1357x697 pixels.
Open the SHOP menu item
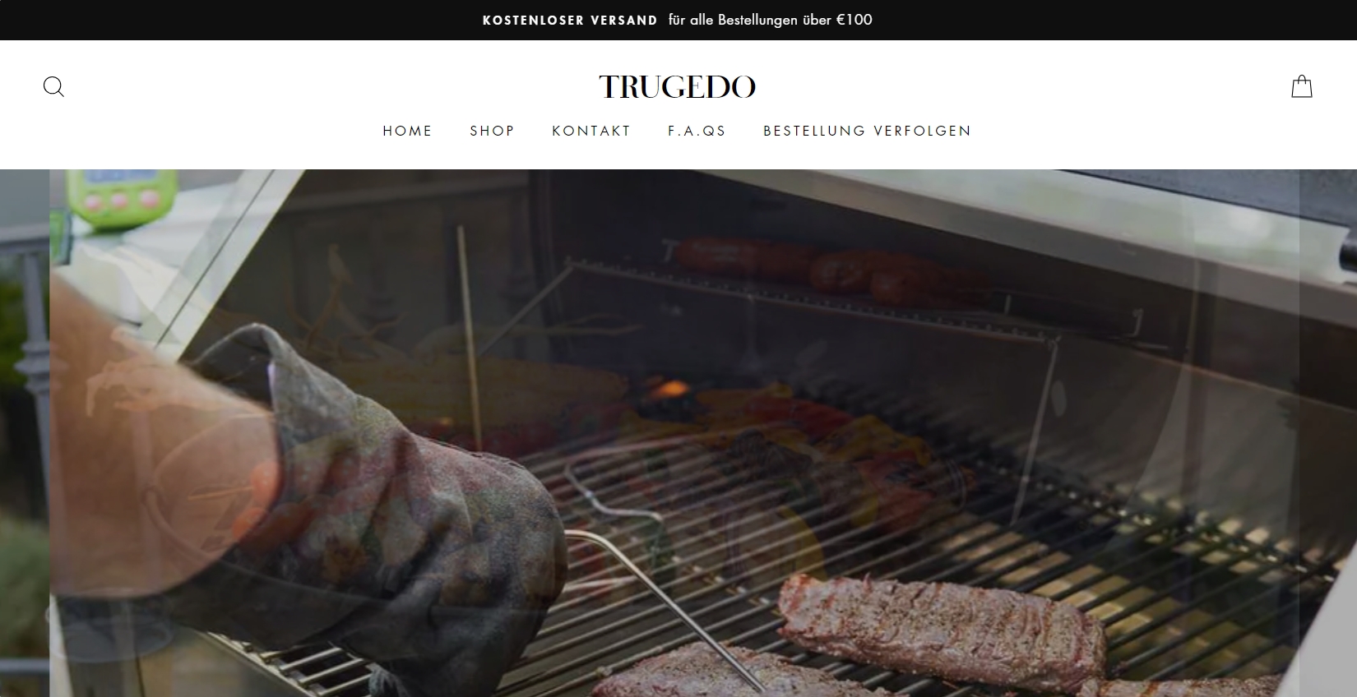493,131
